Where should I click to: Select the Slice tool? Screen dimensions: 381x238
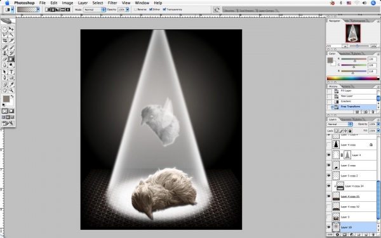[11, 41]
